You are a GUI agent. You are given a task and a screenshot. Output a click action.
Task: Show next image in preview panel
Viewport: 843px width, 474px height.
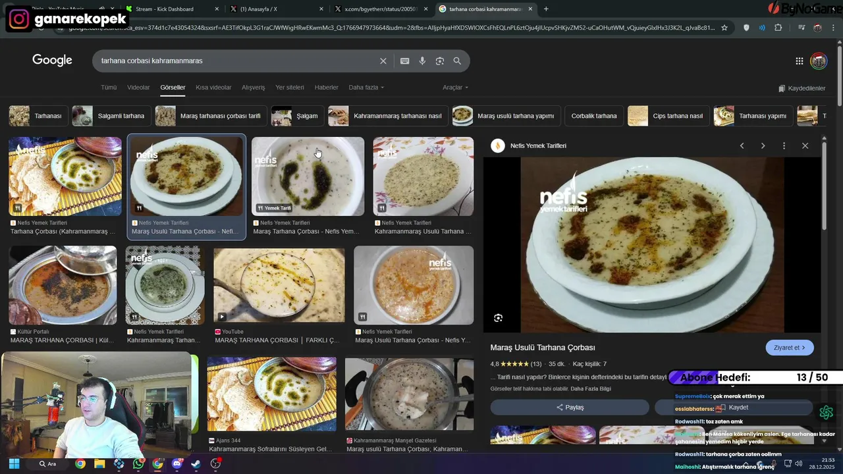763,145
